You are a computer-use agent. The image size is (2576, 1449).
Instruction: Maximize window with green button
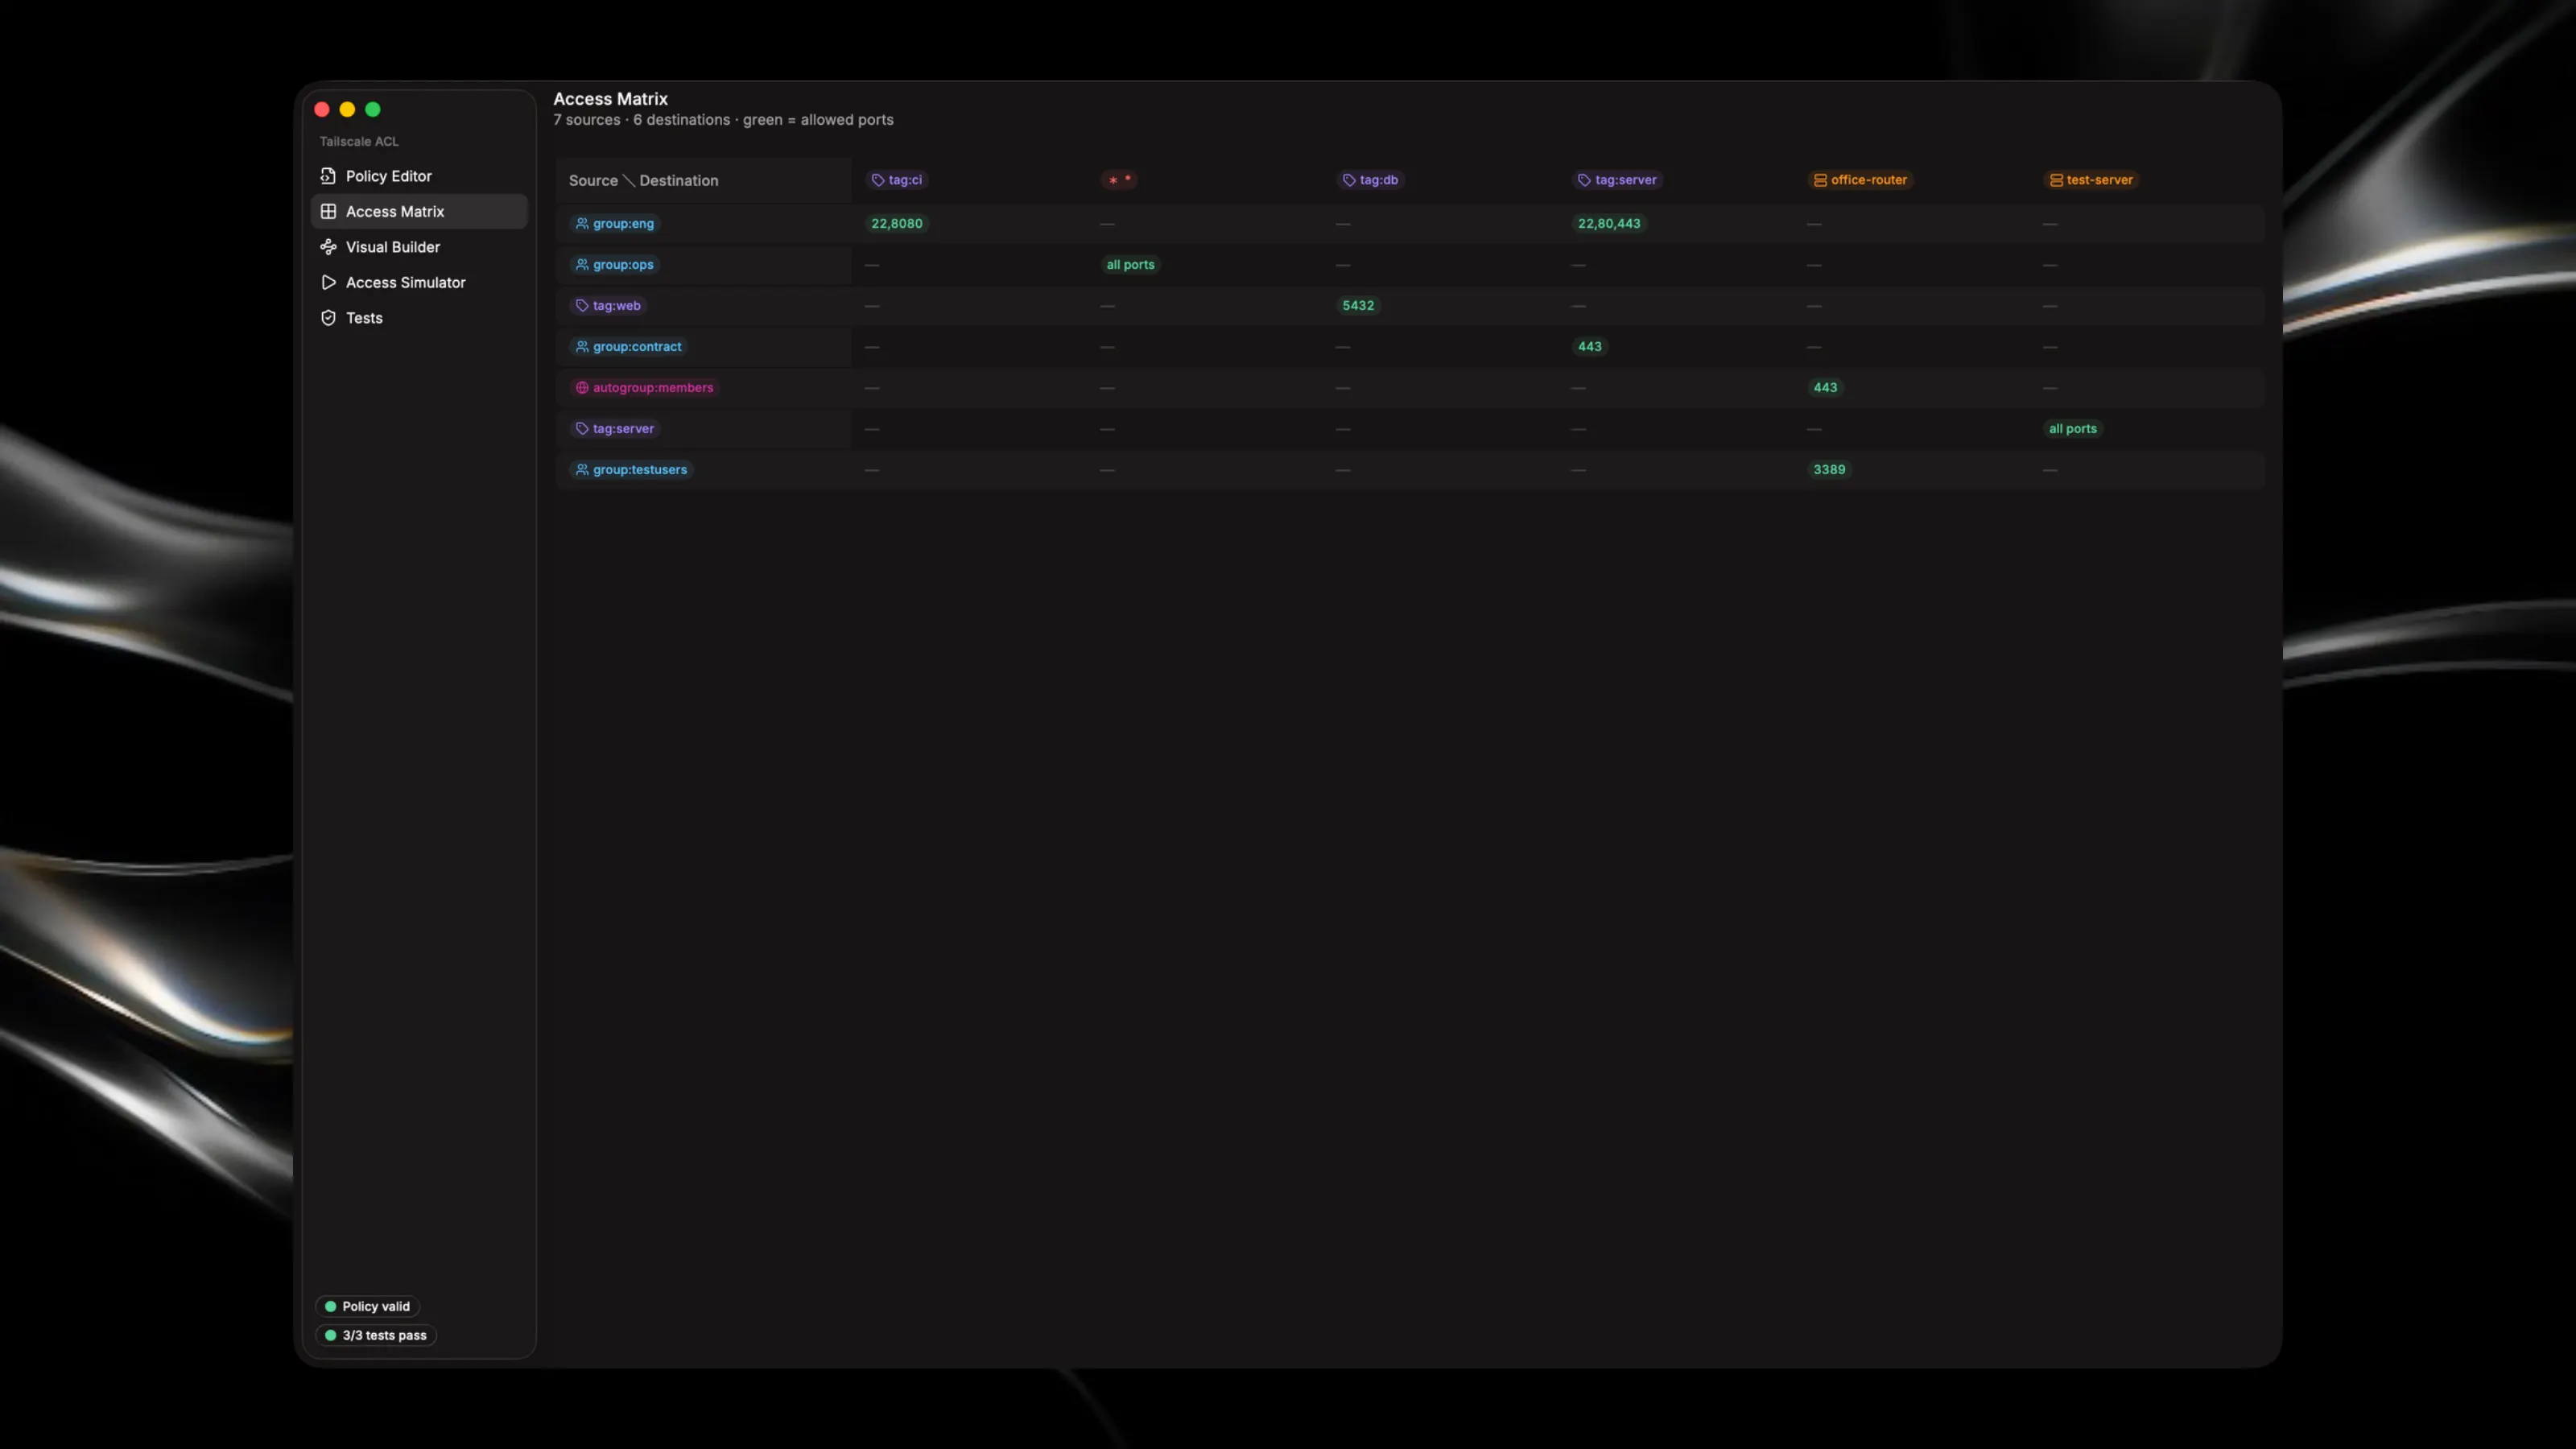[373, 109]
